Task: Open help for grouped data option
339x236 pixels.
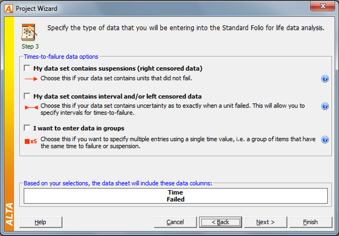Action: pos(325,140)
